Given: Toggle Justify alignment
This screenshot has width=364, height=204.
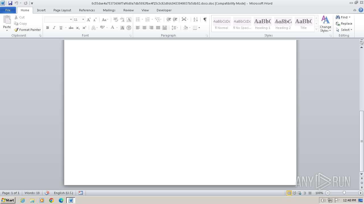Looking at the screenshot, I should click(158, 28).
